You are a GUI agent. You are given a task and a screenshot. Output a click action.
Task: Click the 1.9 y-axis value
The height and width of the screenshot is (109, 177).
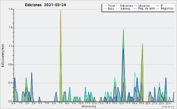tap(10, 9)
